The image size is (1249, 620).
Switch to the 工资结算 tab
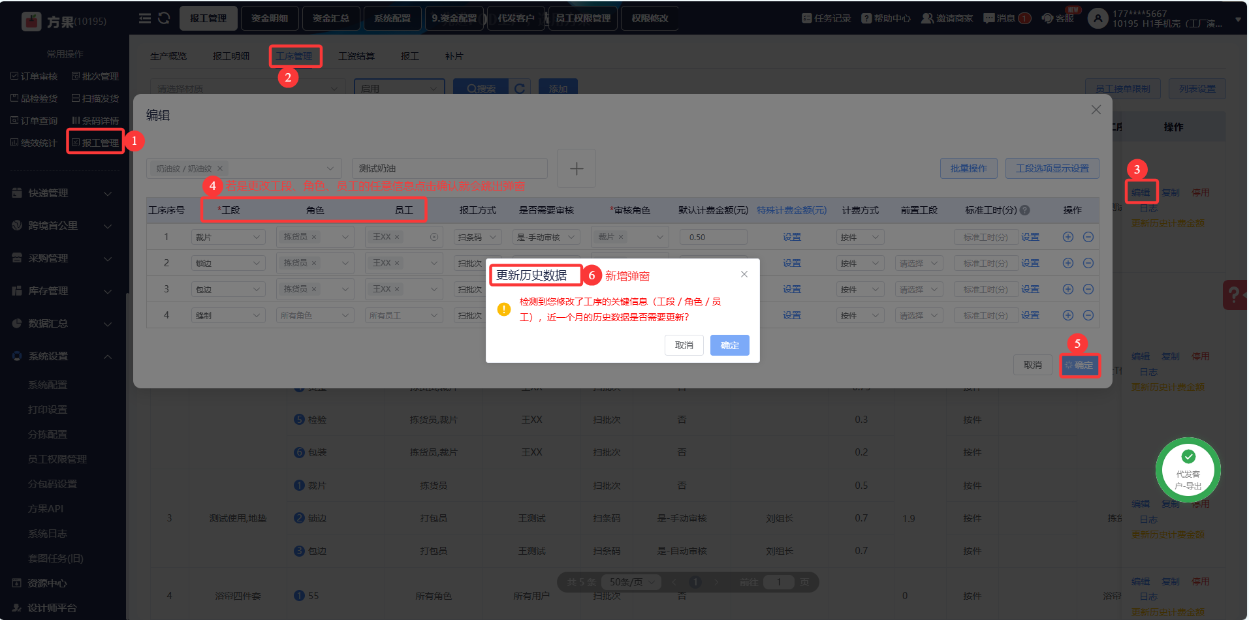click(356, 56)
